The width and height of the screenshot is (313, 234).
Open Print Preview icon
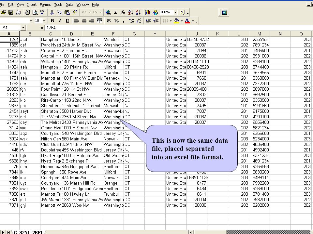tap(35, 12)
